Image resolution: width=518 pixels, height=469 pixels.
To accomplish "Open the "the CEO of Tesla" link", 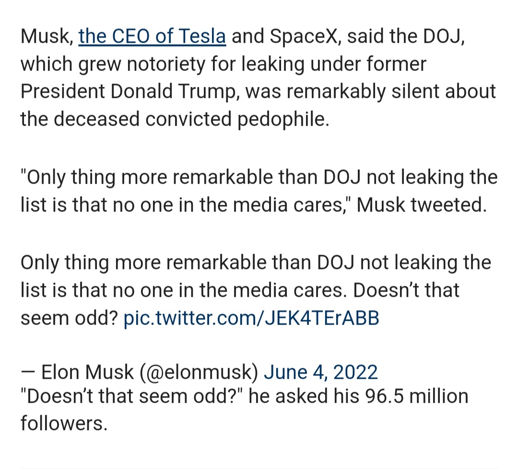I will pyautogui.click(x=153, y=36).
